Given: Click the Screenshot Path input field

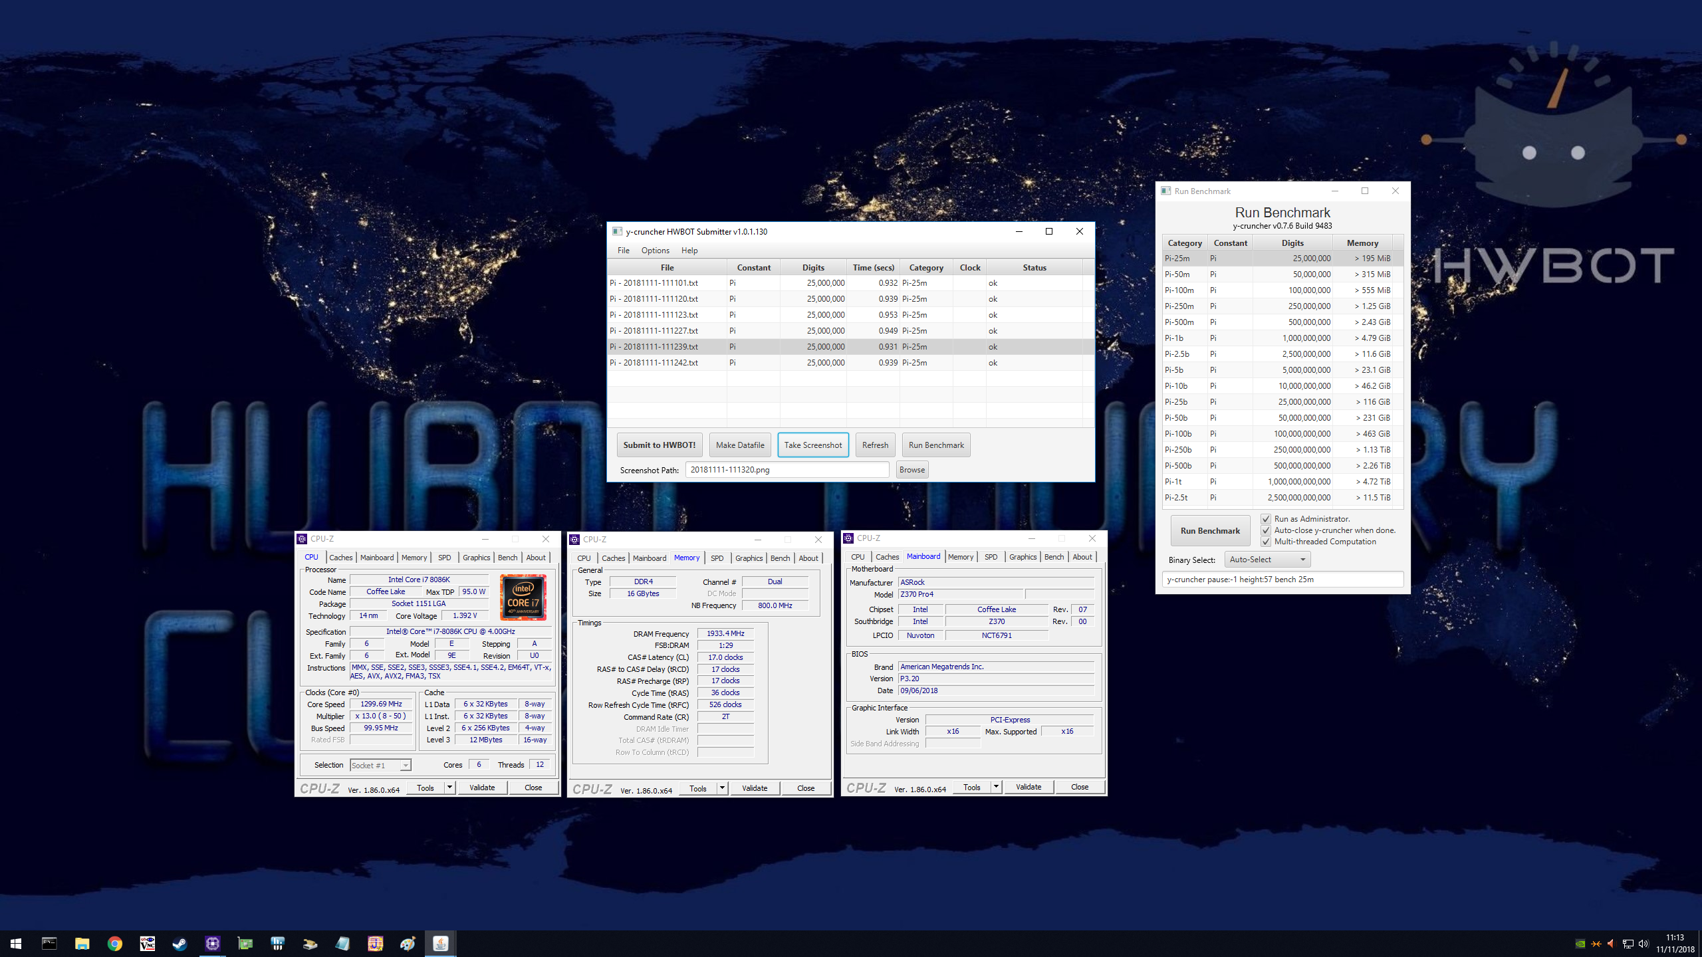Looking at the screenshot, I should [787, 470].
